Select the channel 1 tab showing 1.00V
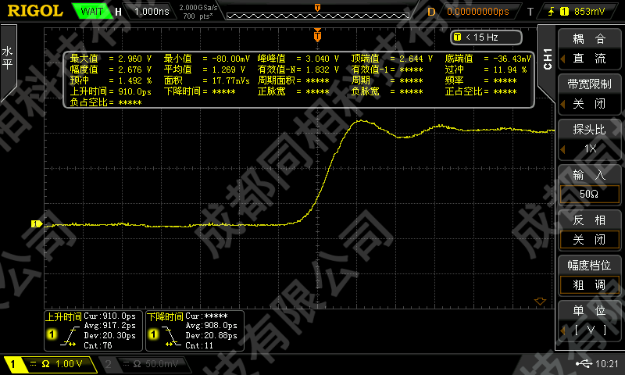The image size is (625, 375). click(x=47, y=364)
